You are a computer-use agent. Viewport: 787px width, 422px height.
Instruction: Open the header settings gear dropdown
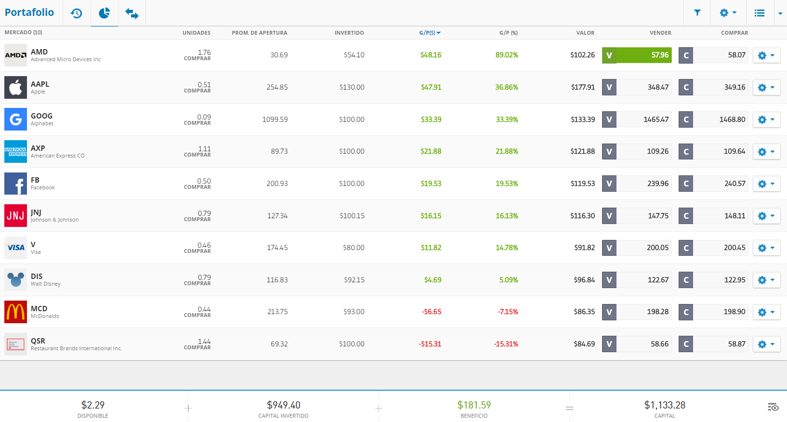pos(728,13)
